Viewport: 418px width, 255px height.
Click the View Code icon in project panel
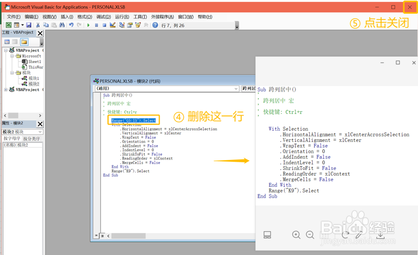pos(7,42)
